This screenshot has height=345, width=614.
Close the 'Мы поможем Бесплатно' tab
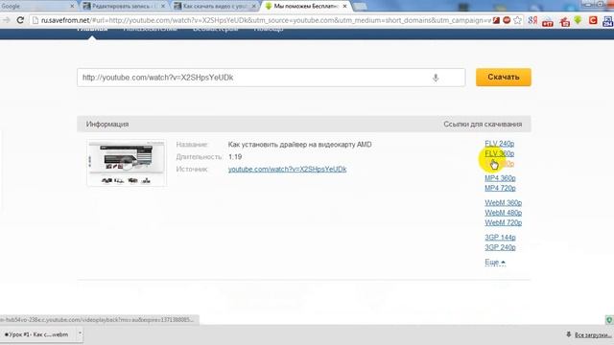point(344,7)
